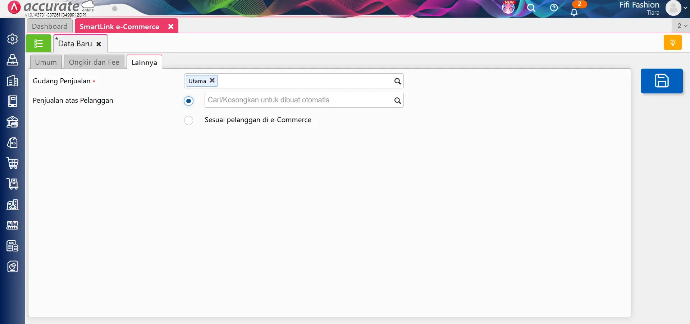690x324 pixels.
Task: Save the new data with the blue button
Action: [662, 81]
